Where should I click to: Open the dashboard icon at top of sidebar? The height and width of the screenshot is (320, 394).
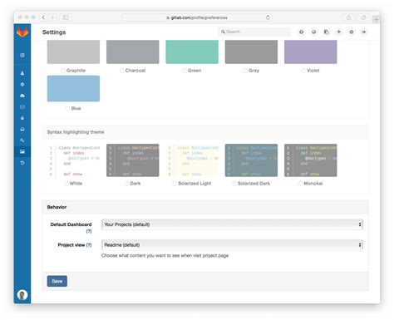click(22, 56)
